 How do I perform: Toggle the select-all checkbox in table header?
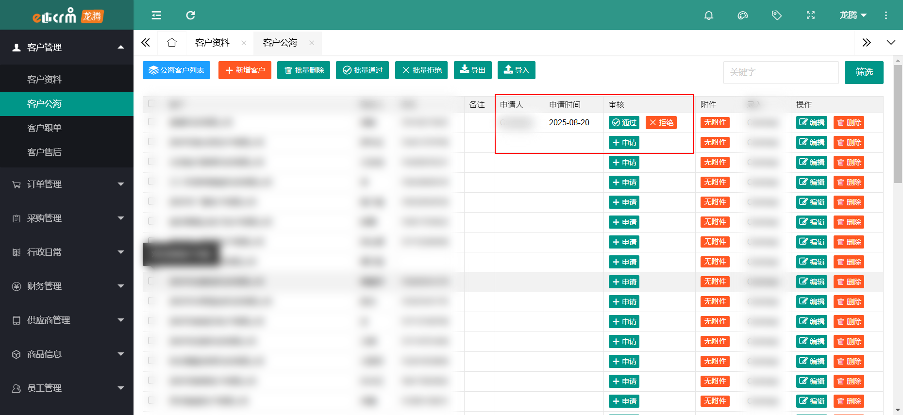tap(151, 103)
